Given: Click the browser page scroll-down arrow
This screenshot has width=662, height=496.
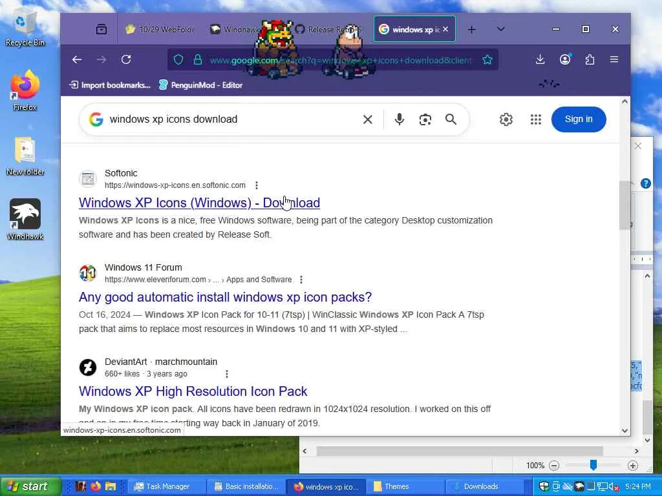Looking at the screenshot, I should pos(625,431).
